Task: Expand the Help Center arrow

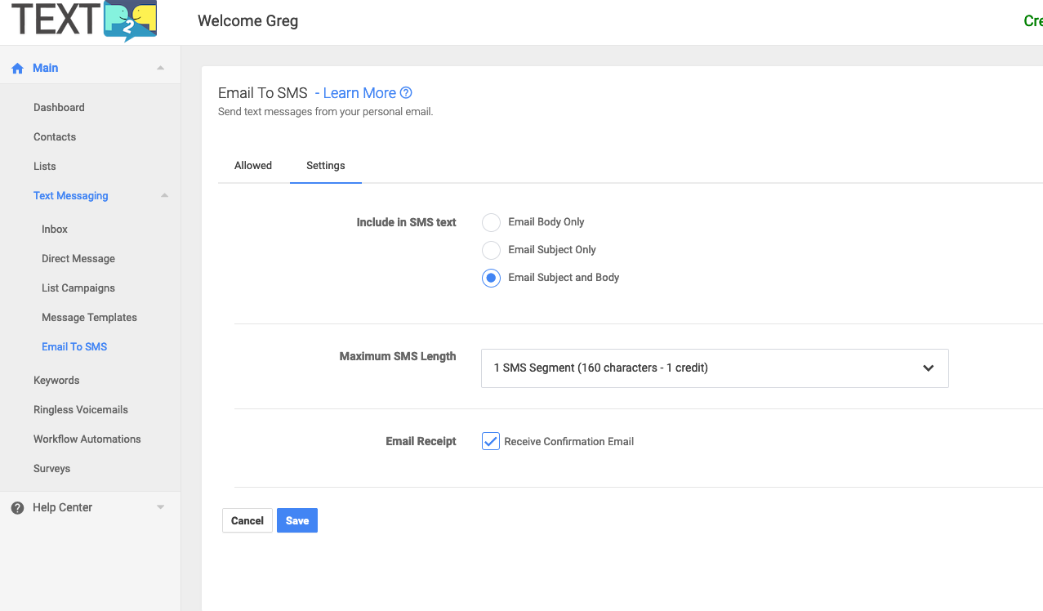Action: tap(161, 507)
